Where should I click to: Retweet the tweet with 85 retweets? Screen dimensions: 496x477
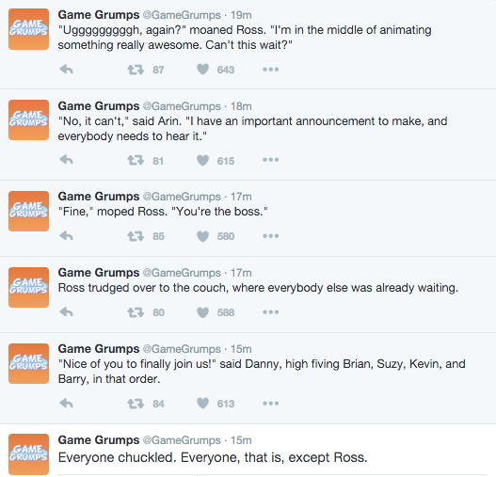pyautogui.click(x=136, y=236)
